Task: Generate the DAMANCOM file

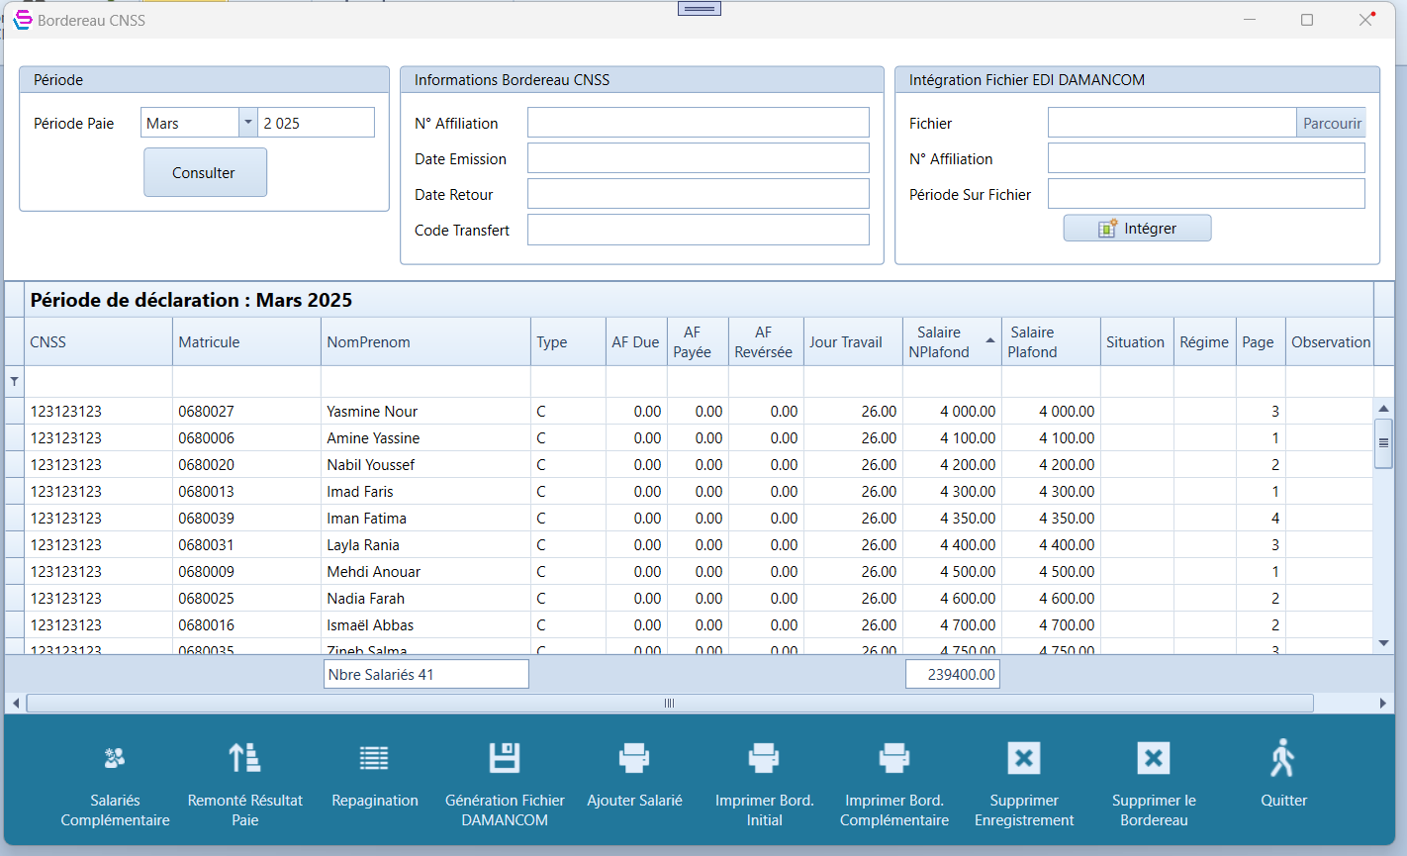Action: click(x=505, y=759)
